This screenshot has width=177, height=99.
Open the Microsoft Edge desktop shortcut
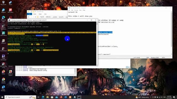tap(3, 19)
